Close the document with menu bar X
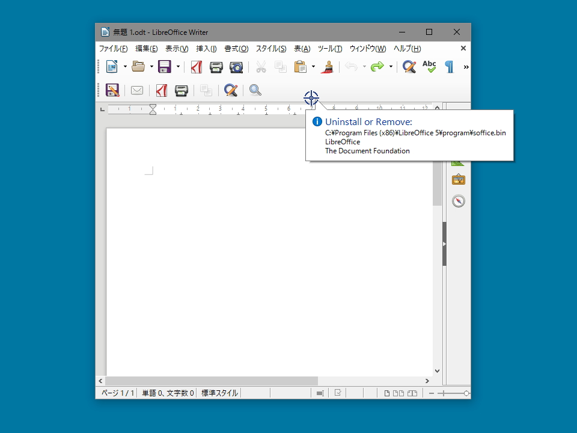Screen dimensions: 577x433 click(463, 48)
